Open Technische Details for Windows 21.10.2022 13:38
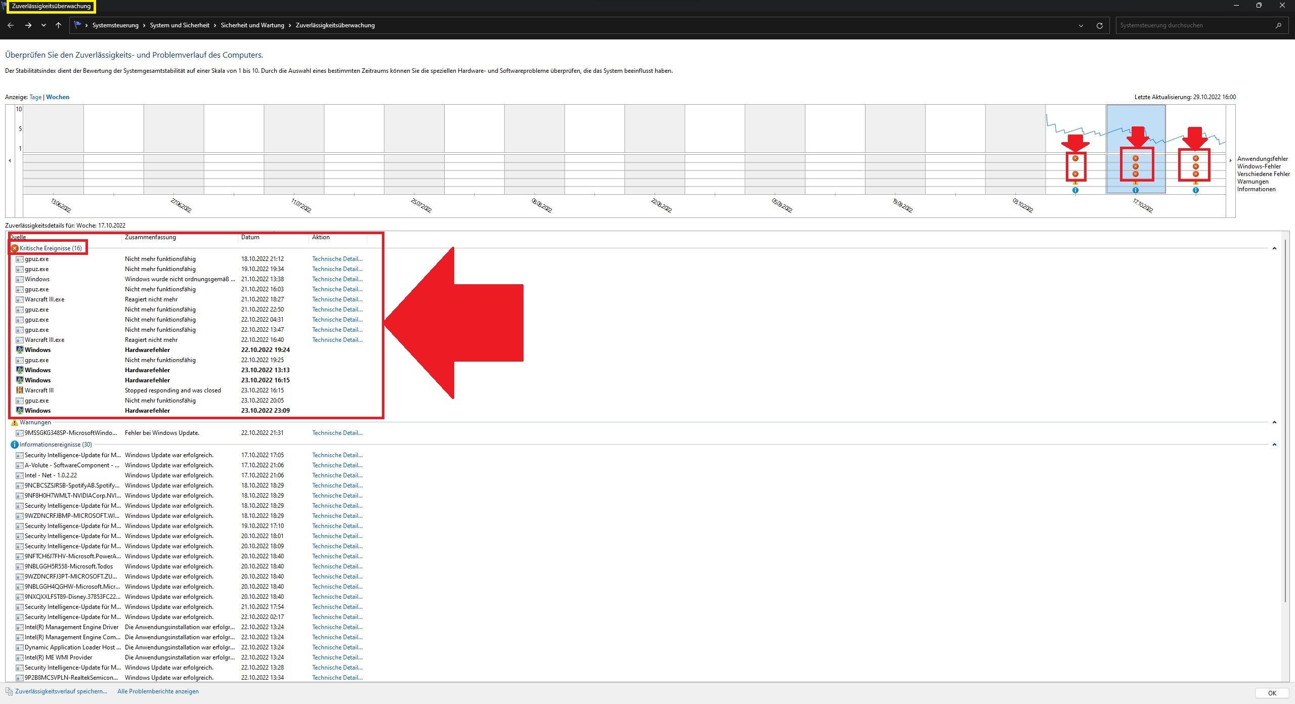Viewport: 1295px width, 704px height. click(337, 279)
